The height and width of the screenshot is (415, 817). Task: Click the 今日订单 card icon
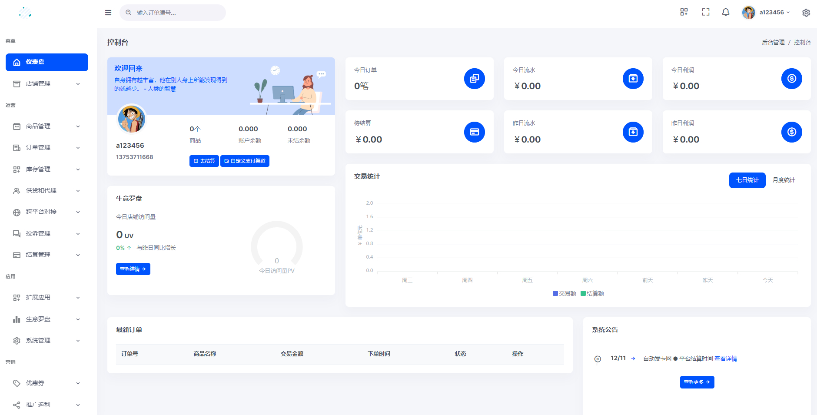tap(474, 79)
